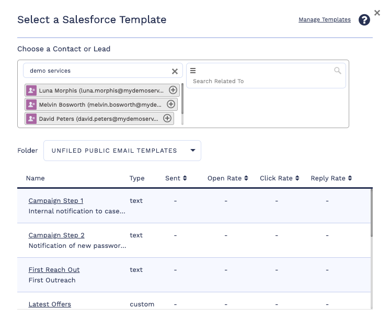Sort templates by Click Rate
The width and height of the screenshot is (390, 331).
pyautogui.click(x=280, y=178)
